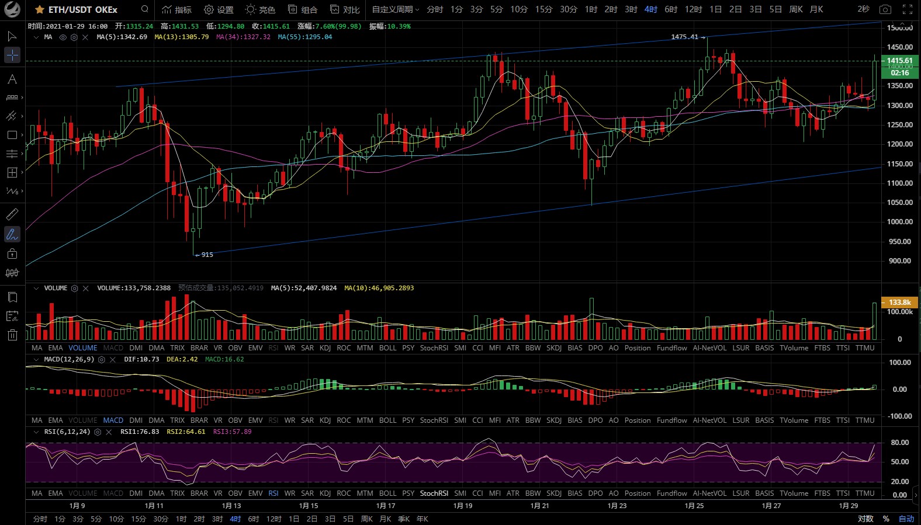
Task: Select the crosshair cursor tool
Action: coord(12,55)
